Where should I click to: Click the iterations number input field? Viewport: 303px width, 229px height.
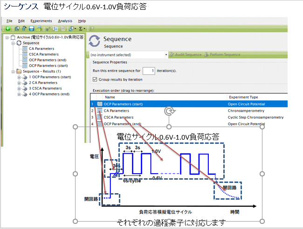coord(149,71)
